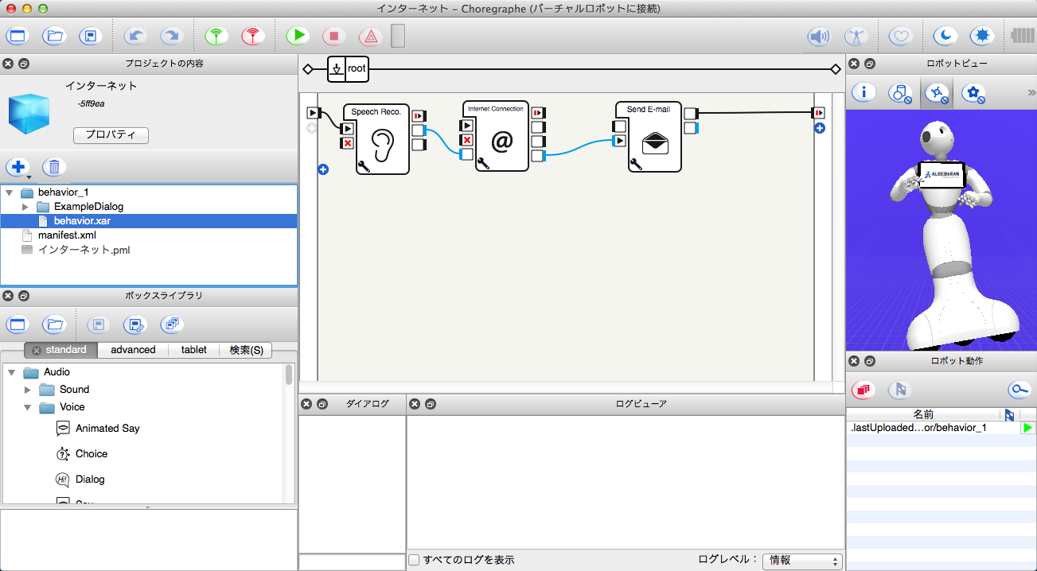Select manifest.xml file
Viewport: 1037px width, 571px height.
coord(66,235)
